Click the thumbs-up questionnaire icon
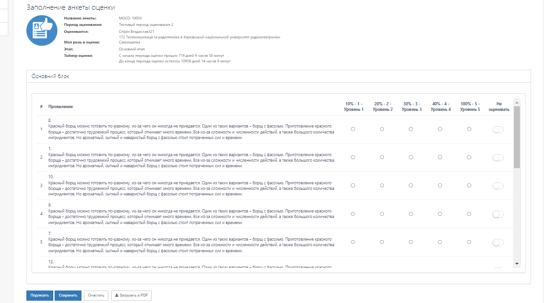The image size is (544, 303). (x=42, y=30)
